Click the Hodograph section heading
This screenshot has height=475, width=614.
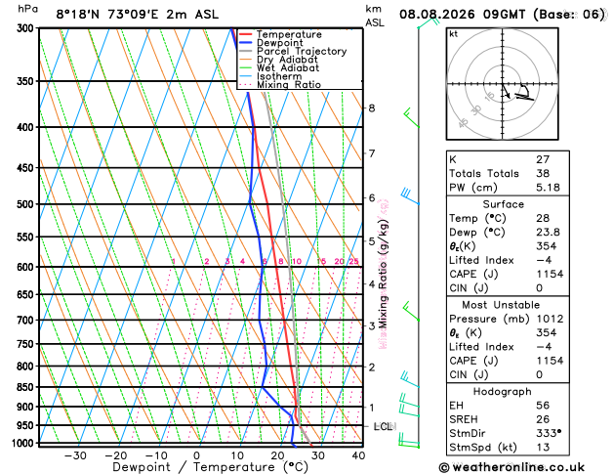click(503, 392)
